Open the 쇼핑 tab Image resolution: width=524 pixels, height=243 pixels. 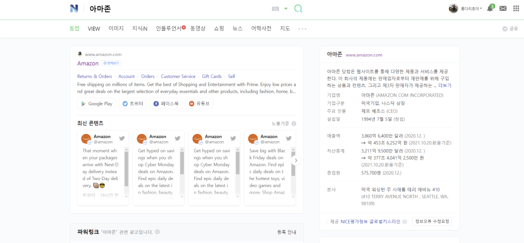[x=219, y=29]
